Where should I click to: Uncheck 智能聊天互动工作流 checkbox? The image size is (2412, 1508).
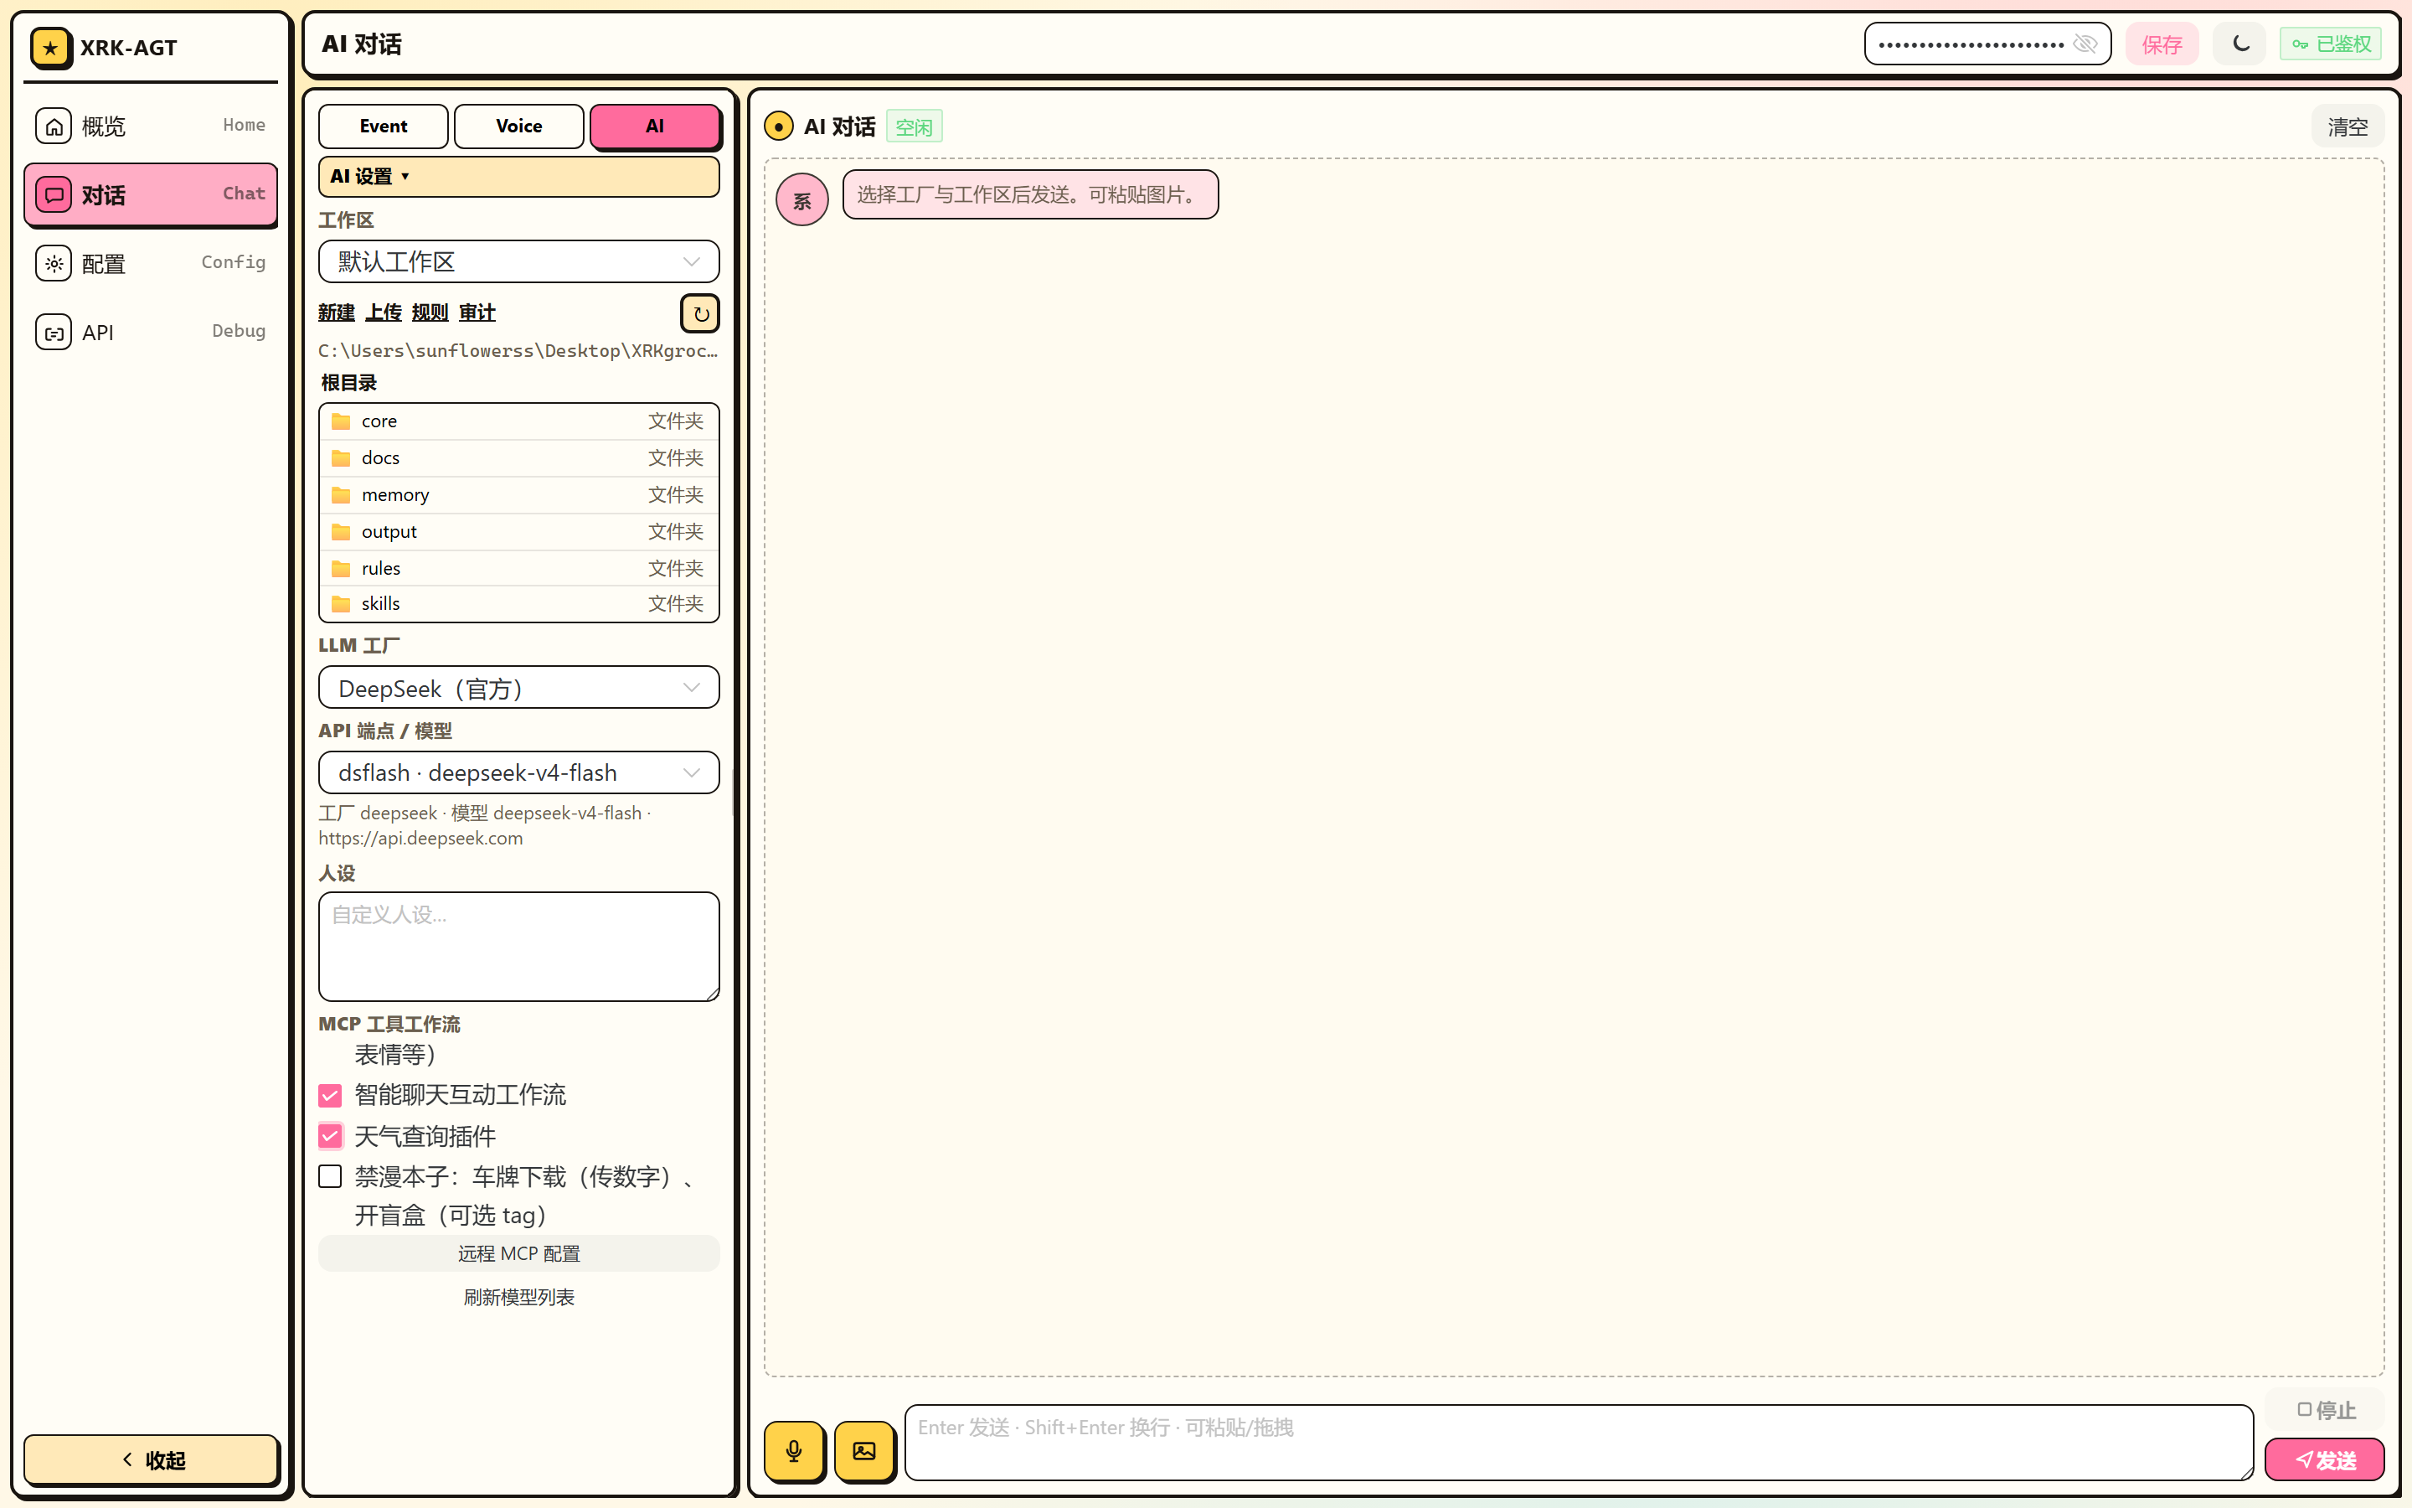pyautogui.click(x=330, y=1095)
